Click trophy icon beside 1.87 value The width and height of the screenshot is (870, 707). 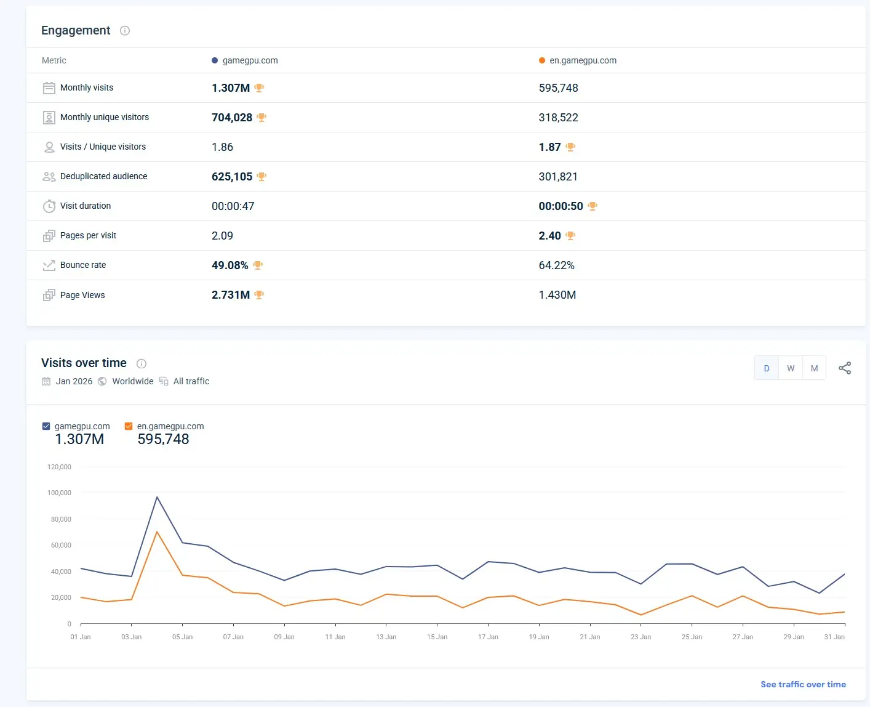pos(570,147)
